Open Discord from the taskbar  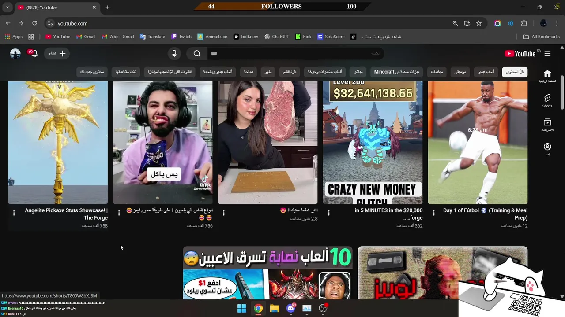(291, 308)
